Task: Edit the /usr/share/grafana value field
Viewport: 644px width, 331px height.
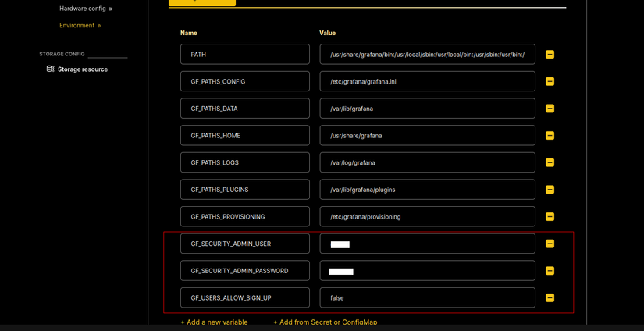Action: 428,136
